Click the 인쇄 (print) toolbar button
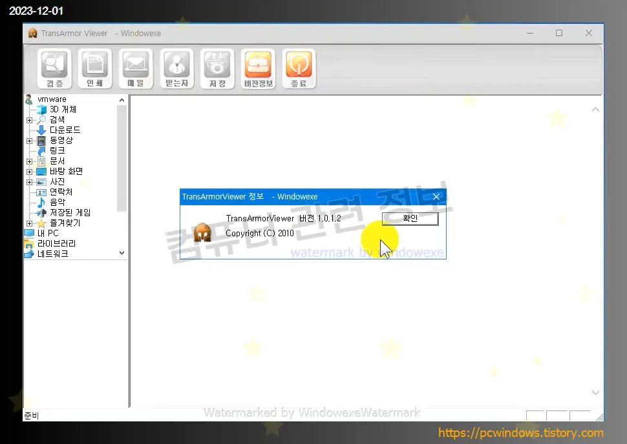The width and height of the screenshot is (627, 444). (x=95, y=68)
